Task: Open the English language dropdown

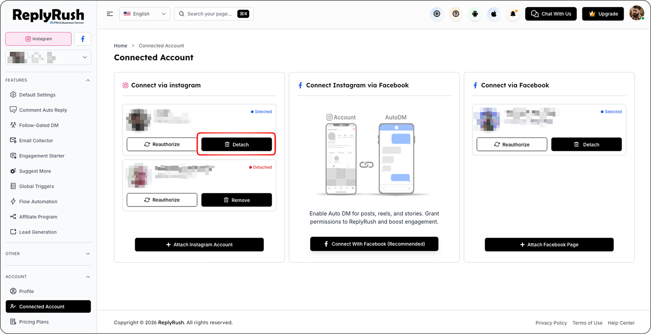Action: (x=145, y=14)
